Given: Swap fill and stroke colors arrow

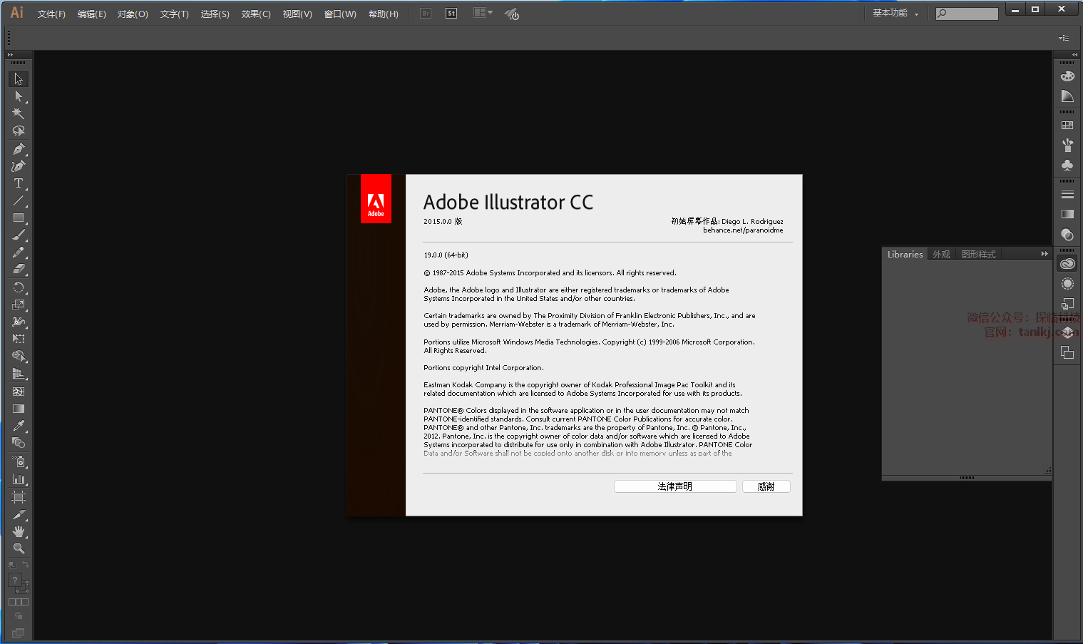Looking at the screenshot, I should [x=26, y=564].
